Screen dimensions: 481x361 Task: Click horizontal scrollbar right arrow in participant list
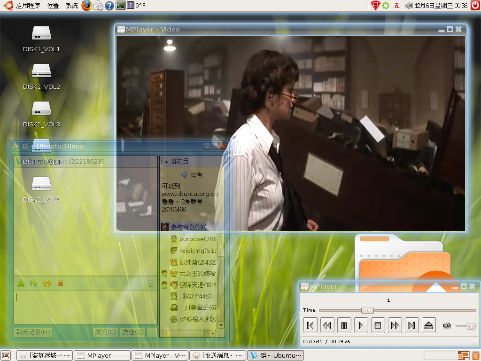[213, 333]
